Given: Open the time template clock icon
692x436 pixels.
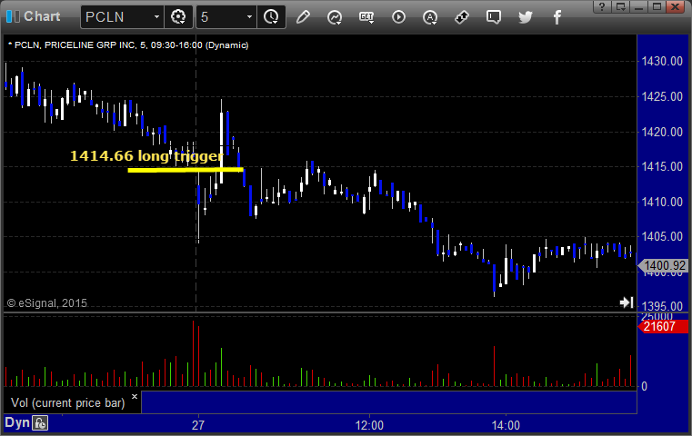Looking at the screenshot, I should 271,17.
